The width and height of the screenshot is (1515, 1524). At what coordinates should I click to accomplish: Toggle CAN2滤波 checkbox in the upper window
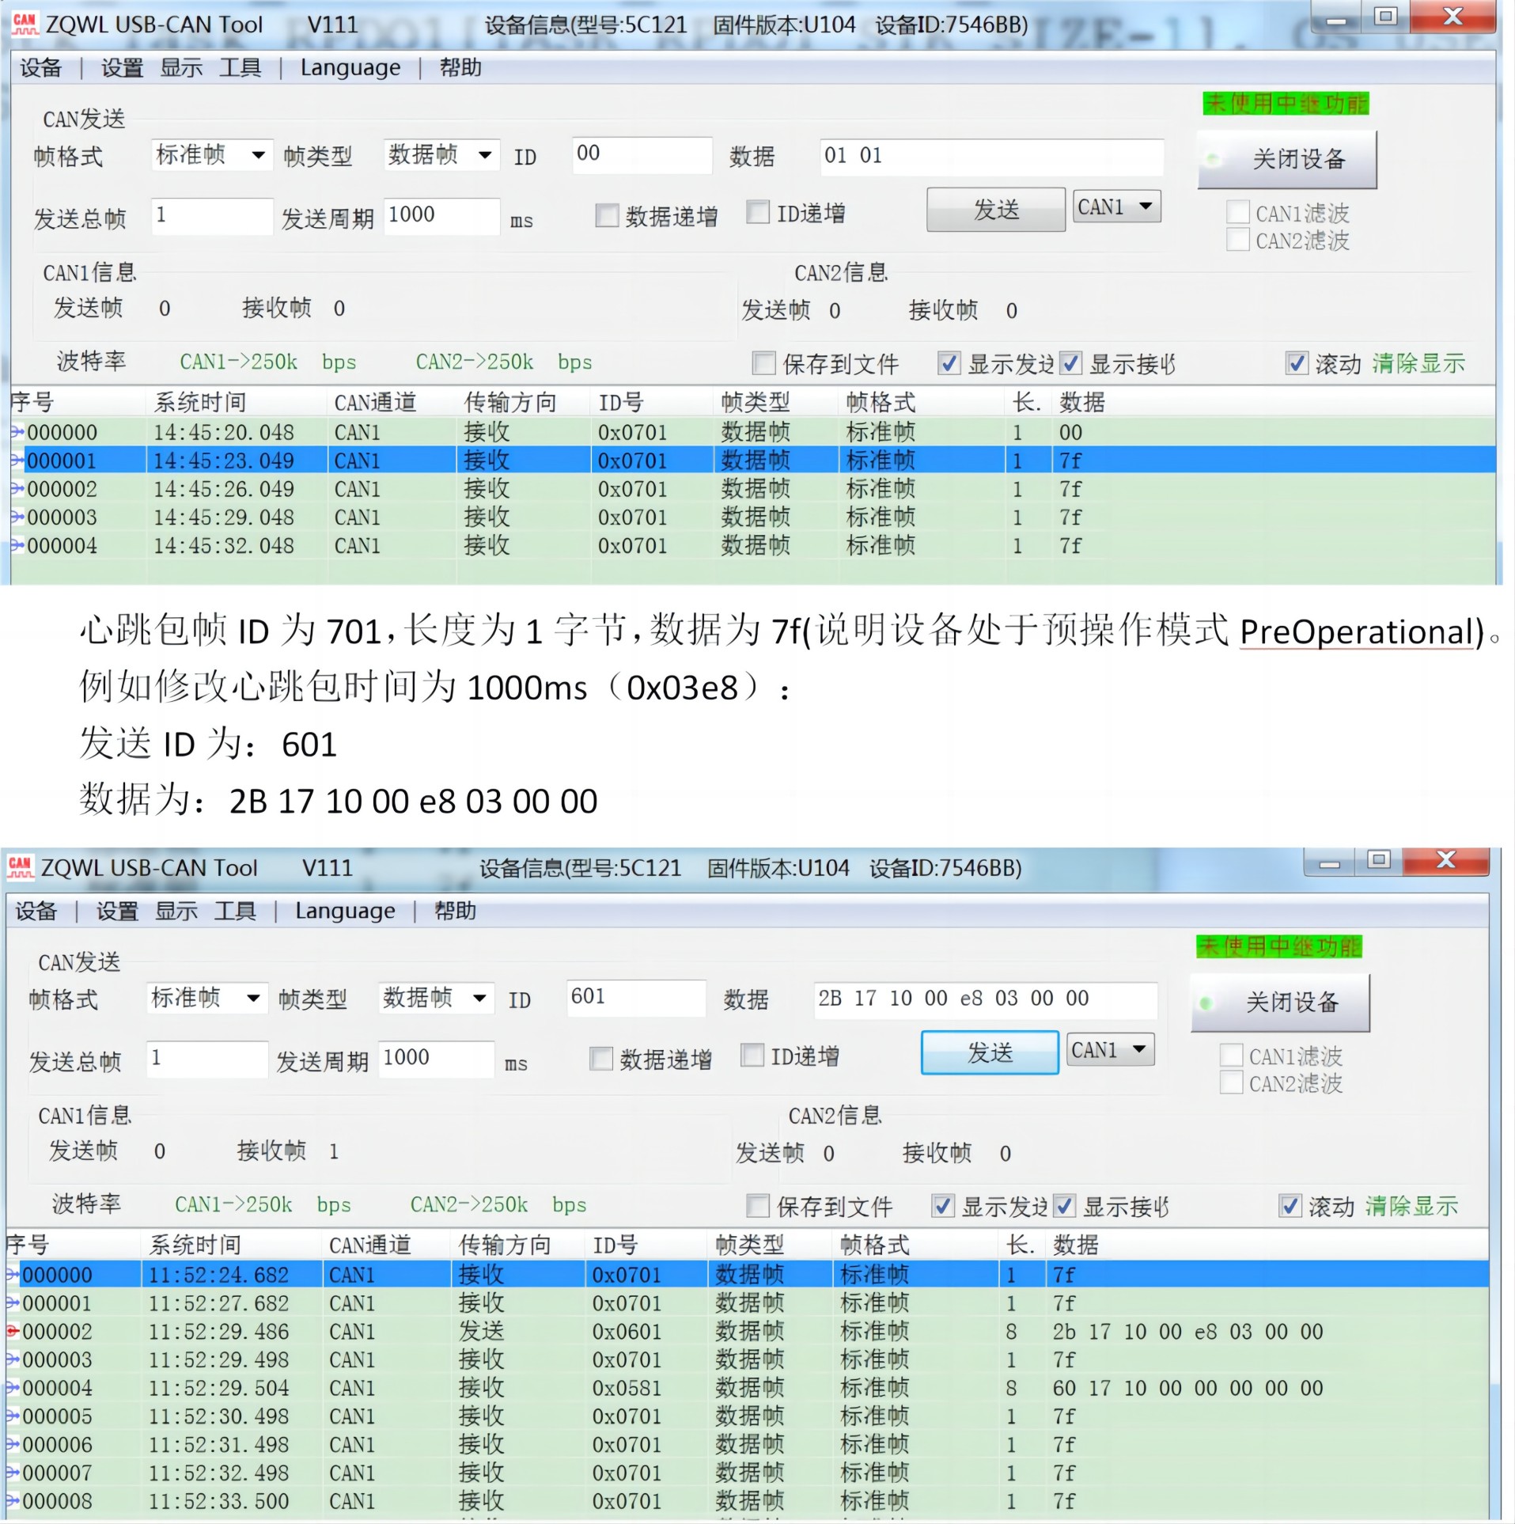pos(1237,240)
